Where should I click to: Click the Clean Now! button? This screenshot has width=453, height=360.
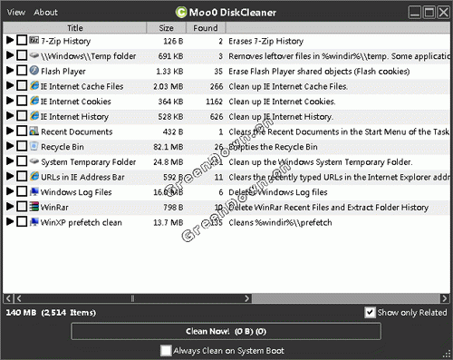pos(226,331)
